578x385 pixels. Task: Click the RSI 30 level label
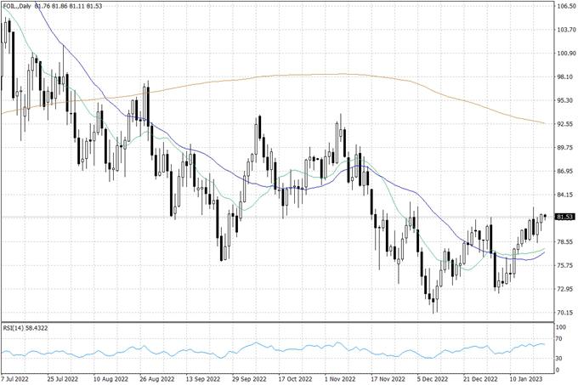point(560,359)
